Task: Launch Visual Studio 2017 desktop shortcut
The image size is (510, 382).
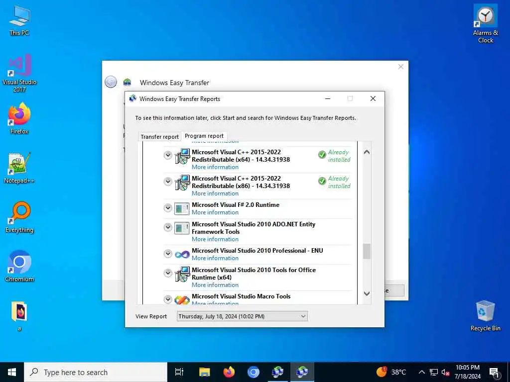Action: pyautogui.click(x=19, y=74)
